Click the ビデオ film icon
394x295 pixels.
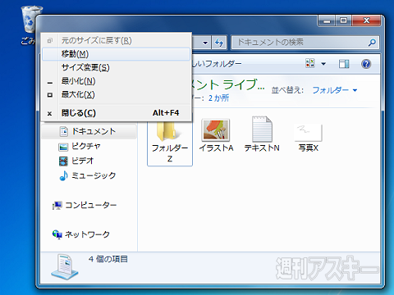click(x=63, y=161)
